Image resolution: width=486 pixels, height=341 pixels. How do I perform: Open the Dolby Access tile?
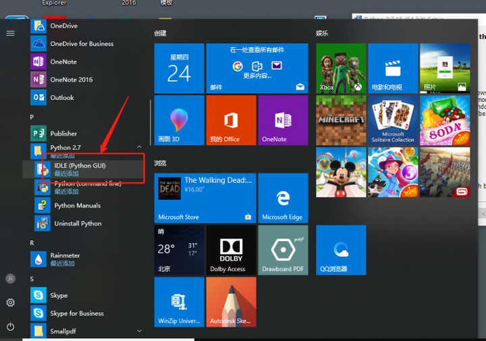pyautogui.click(x=231, y=250)
